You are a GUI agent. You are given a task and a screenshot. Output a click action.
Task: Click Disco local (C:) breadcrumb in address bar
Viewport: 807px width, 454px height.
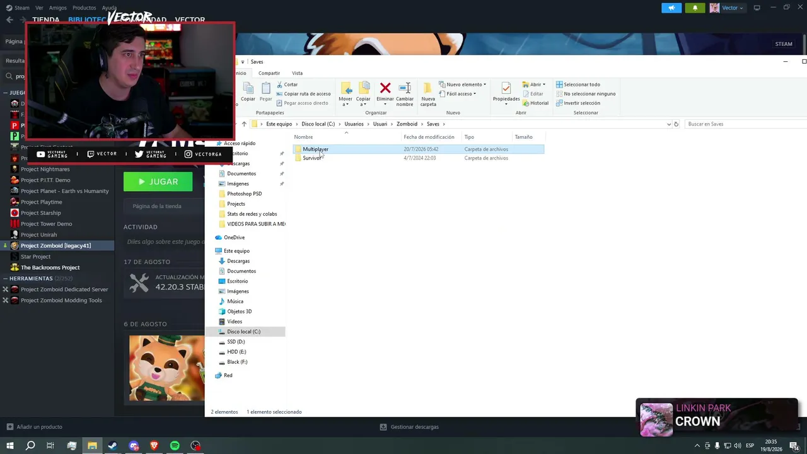click(318, 124)
